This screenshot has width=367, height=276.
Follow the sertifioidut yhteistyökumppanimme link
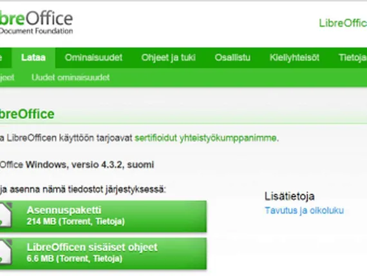pyautogui.click(x=206, y=138)
